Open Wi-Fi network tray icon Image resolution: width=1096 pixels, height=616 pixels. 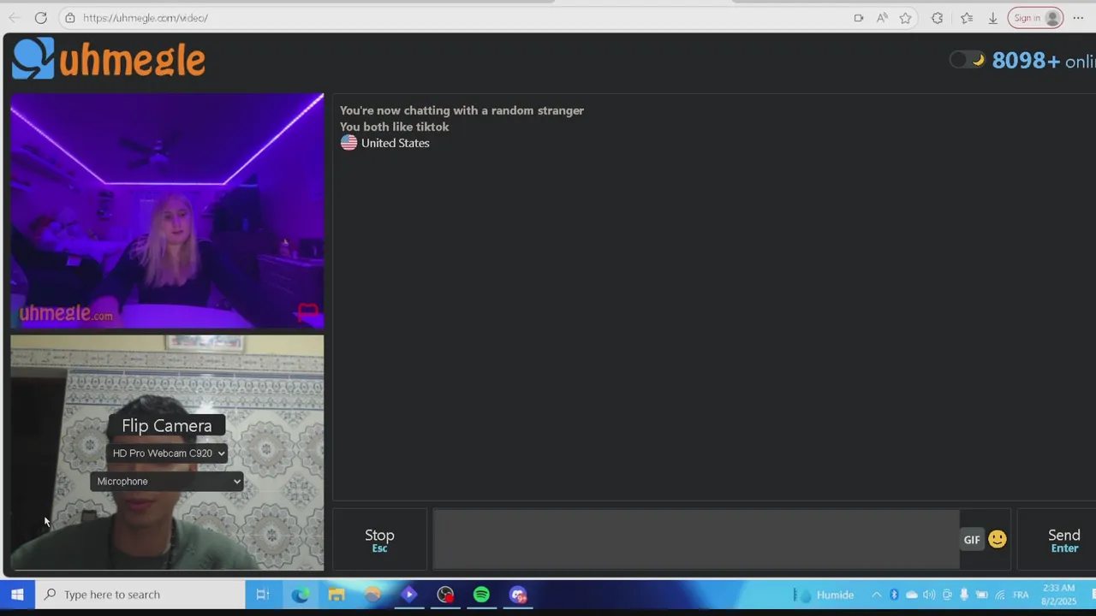click(x=999, y=595)
